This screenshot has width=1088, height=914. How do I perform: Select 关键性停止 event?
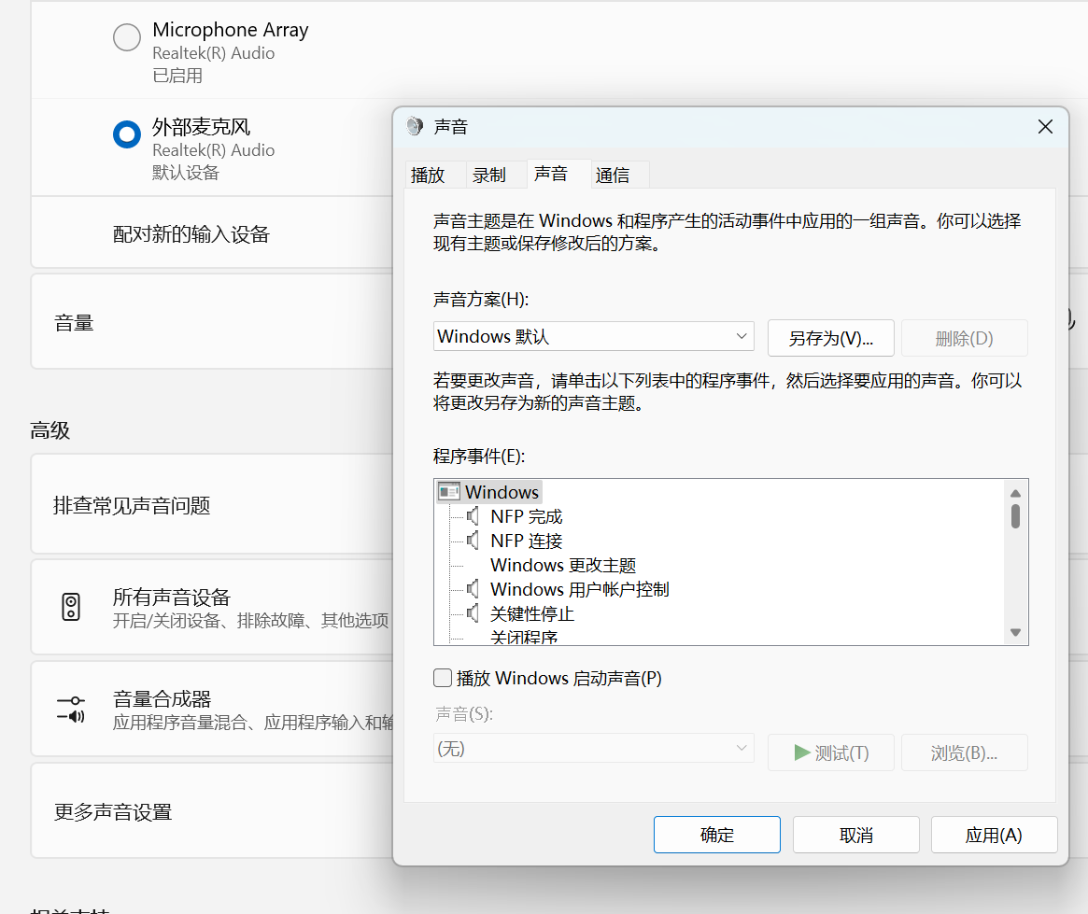pos(532,613)
